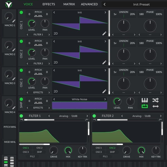Click the MACRO 4 edit pencil icon

pyautogui.click(x=14, y=108)
